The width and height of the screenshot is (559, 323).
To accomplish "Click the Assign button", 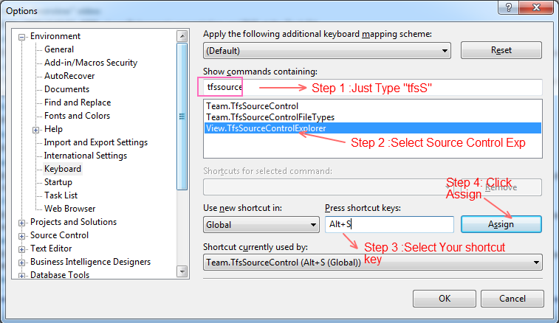I will tap(501, 224).
